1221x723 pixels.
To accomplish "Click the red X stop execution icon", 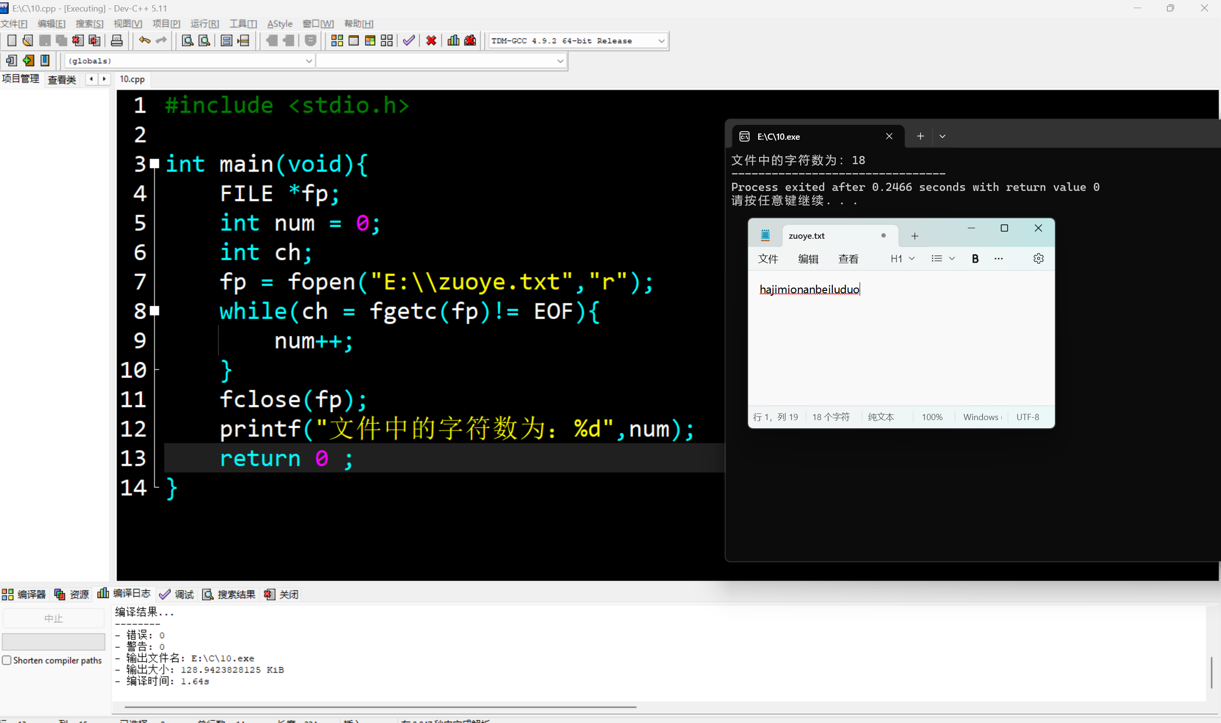I will point(431,41).
